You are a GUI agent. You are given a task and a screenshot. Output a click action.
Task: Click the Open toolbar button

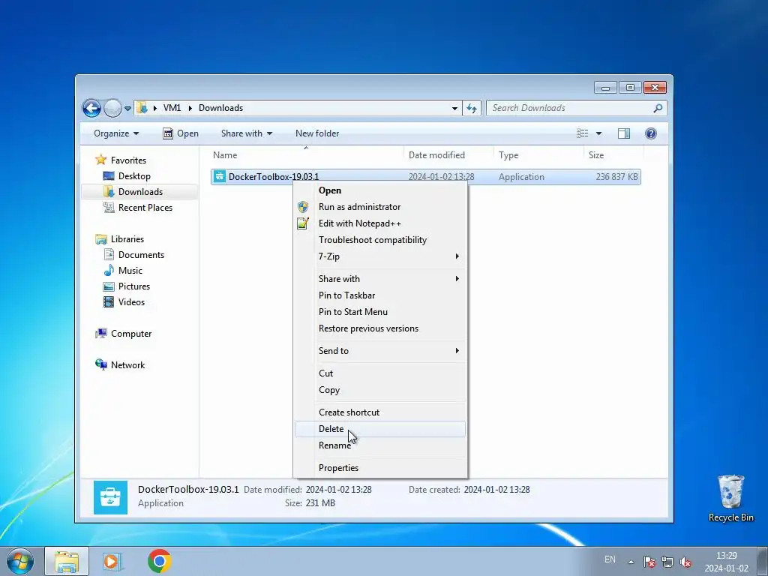tap(180, 133)
